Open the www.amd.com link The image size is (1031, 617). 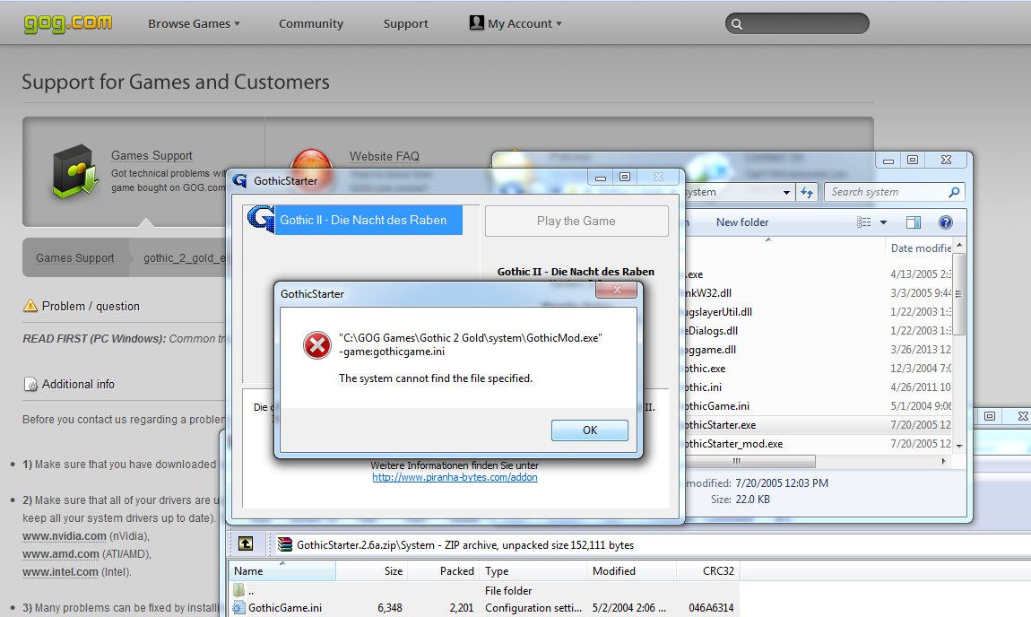click(60, 554)
